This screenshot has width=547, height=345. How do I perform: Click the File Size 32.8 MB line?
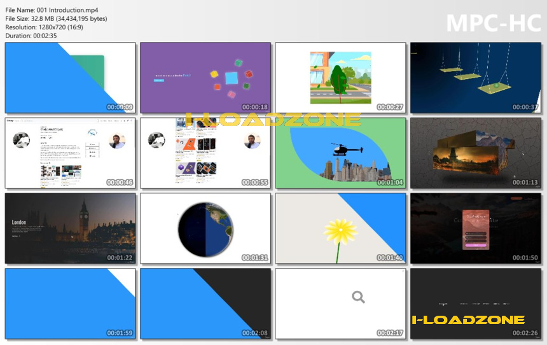click(56, 18)
